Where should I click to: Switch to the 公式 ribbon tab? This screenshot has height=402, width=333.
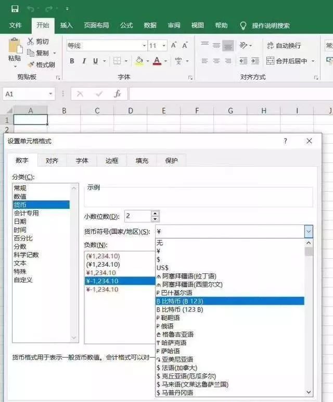pyautogui.click(x=126, y=25)
